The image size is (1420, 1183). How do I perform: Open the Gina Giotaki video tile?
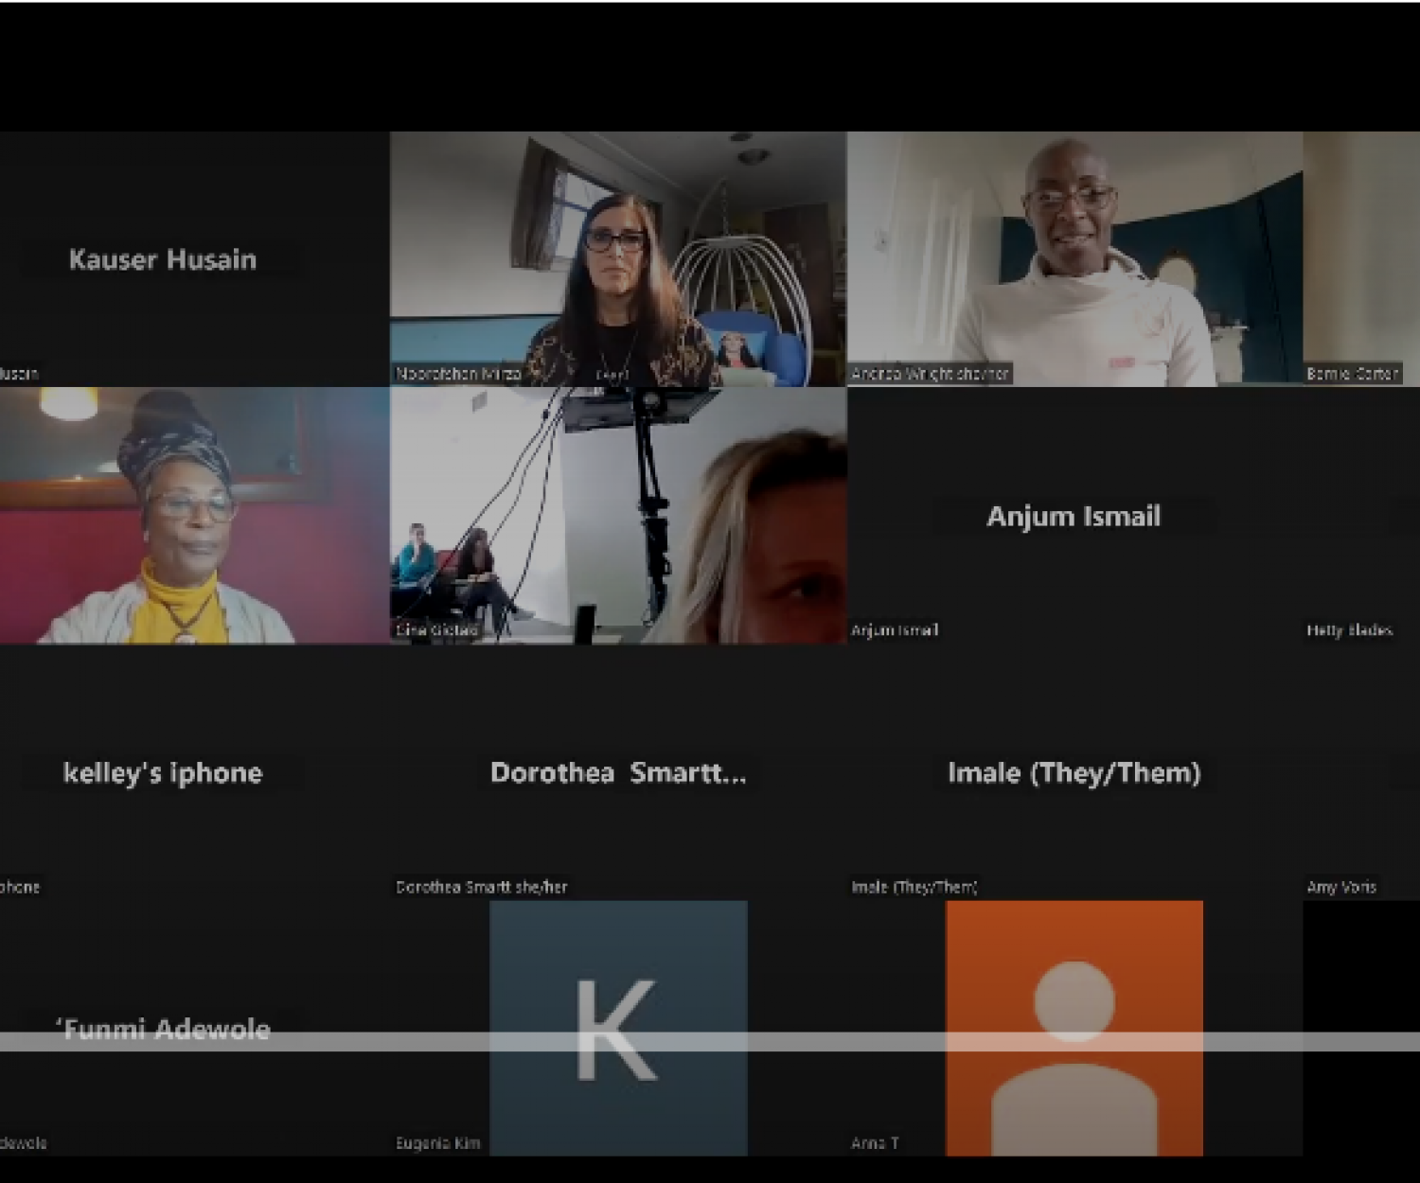[x=617, y=516]
